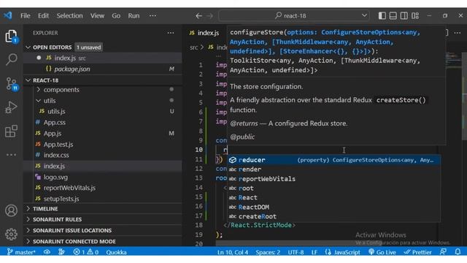Open the Accounts menu icon
Screen dimensions: 467x263
coord(11,210)
